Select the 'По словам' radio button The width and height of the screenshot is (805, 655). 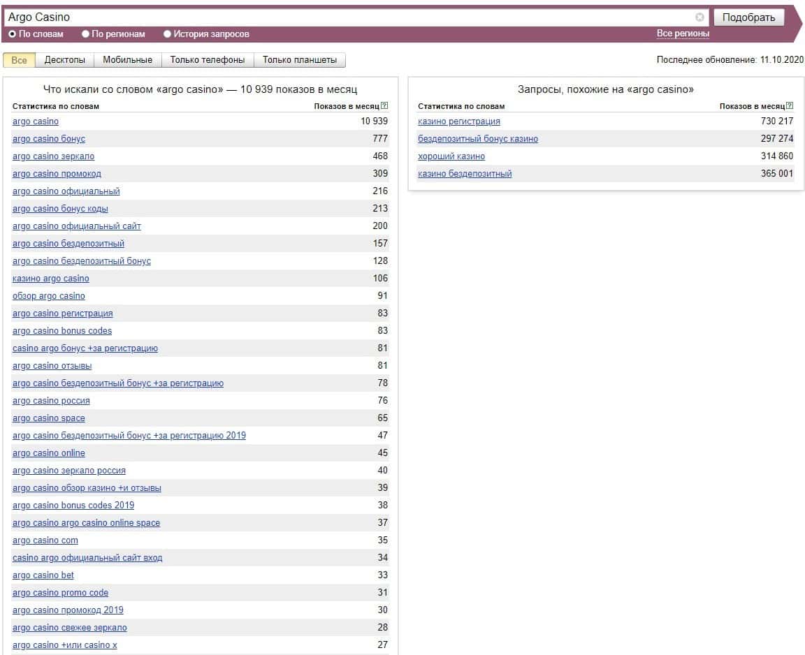pyautogui.click(x=13, y=34)
